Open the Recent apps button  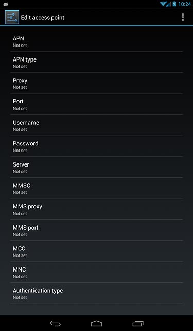138,323
